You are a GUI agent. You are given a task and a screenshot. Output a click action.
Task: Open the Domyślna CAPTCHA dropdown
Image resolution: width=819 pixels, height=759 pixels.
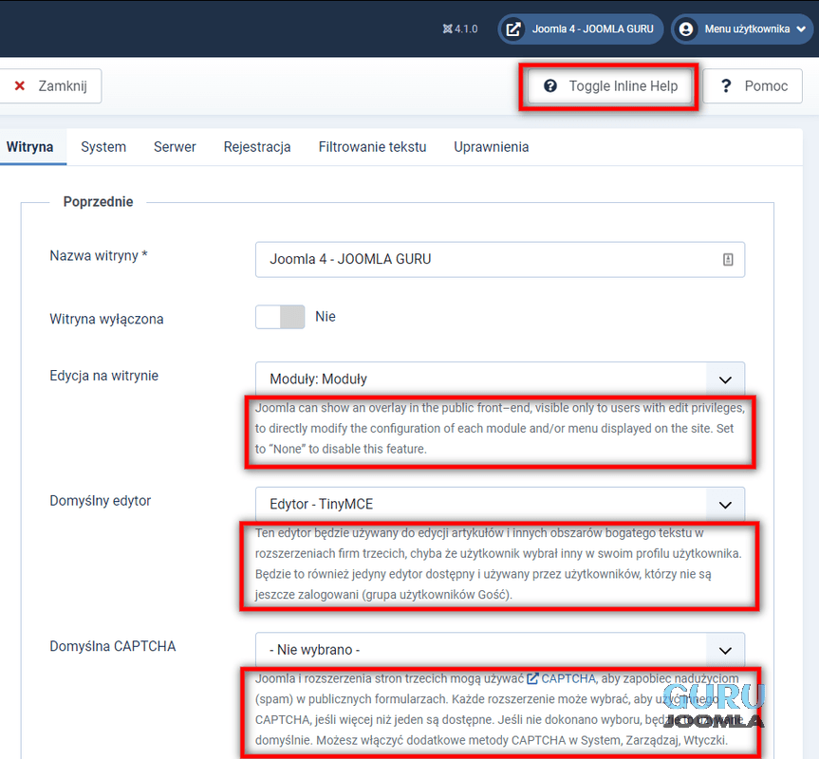pos(500,650)
